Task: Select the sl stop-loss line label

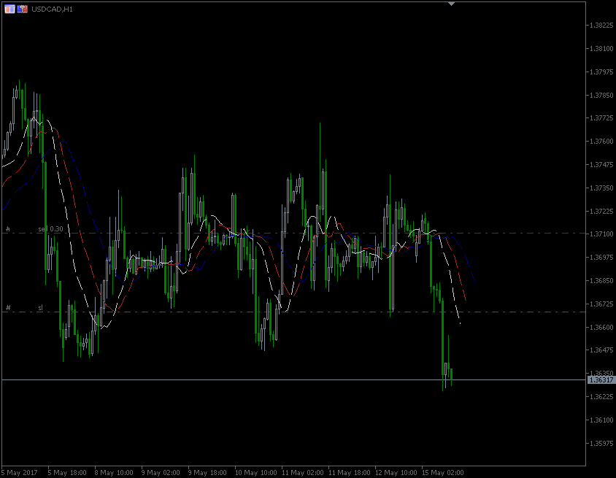Action: (x=40, y=307)
